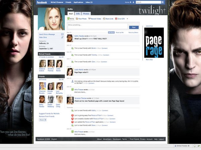201x150 pixels.
Task: Click the Share Link icon
Action: tap(104, 19)
